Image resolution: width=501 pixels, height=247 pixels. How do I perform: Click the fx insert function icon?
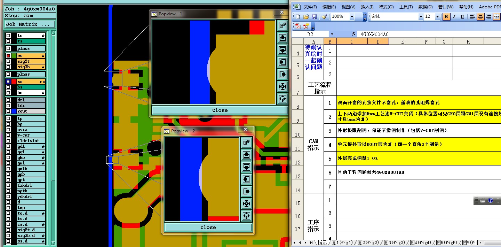point(354,34)
